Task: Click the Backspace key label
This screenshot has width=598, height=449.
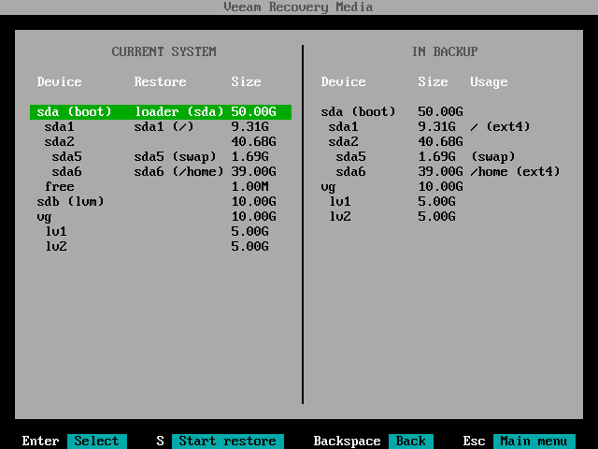Action: 347,441
